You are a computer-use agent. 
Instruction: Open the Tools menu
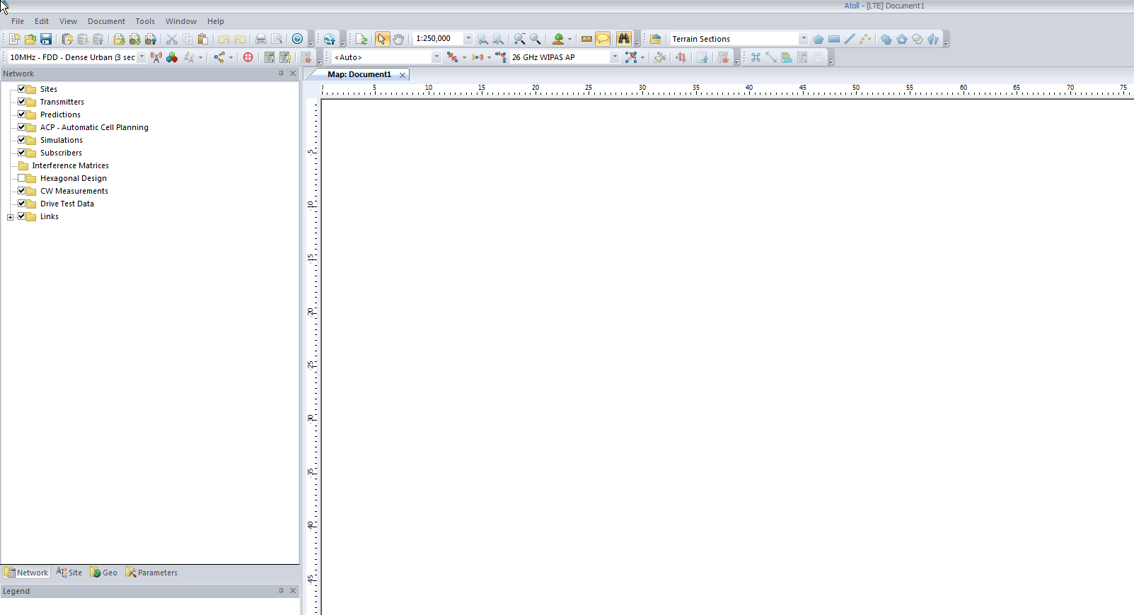click(x=145, y=21)
